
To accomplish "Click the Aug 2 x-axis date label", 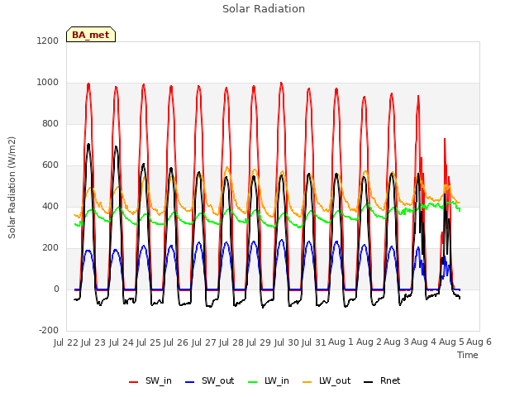I will click(x=369, y=342).
